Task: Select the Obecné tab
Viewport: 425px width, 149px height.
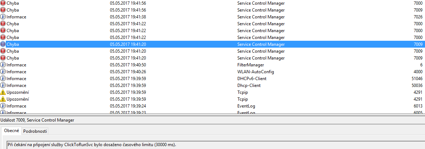Action: (x=11, y=131)
